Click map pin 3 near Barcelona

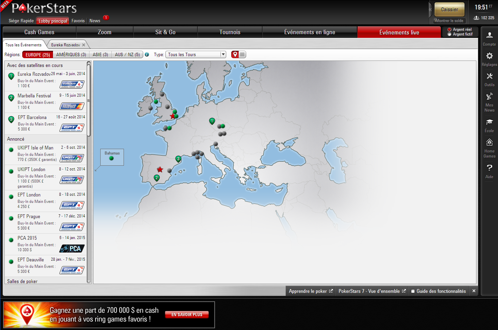(x=178, y=159)
